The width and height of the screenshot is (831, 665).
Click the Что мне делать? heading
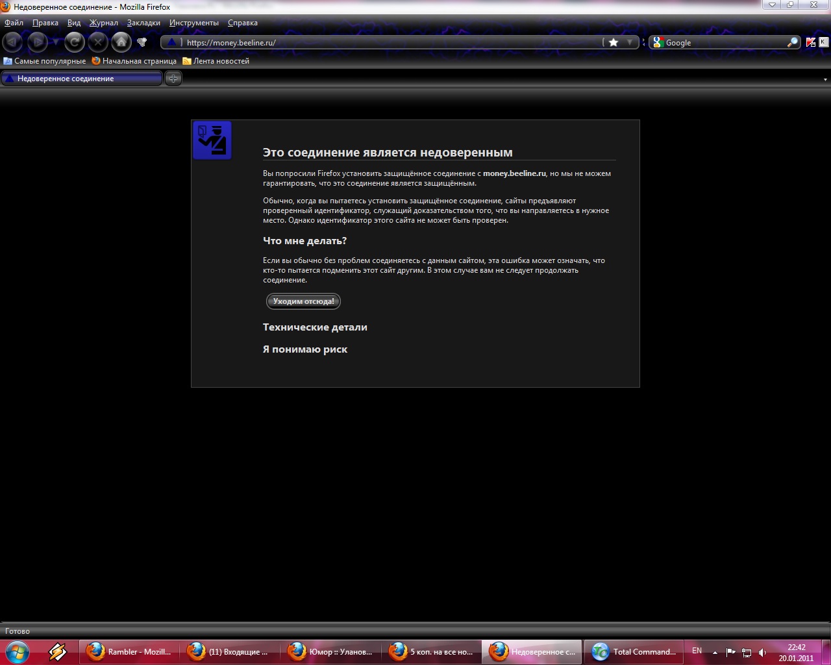click(304, 241)
